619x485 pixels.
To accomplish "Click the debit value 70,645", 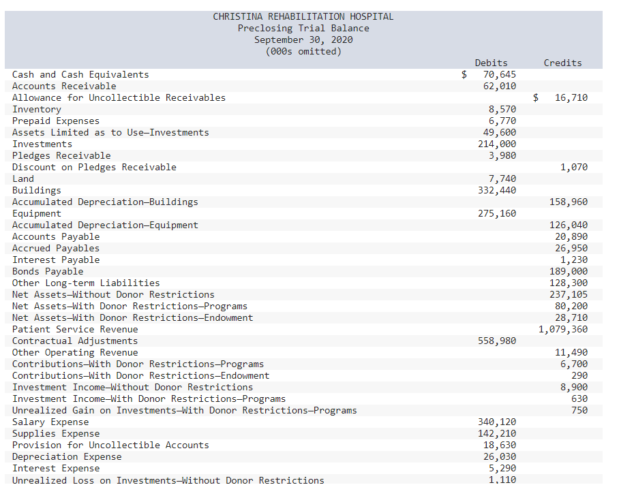I will pyautogui.click(x=500, y=74).
